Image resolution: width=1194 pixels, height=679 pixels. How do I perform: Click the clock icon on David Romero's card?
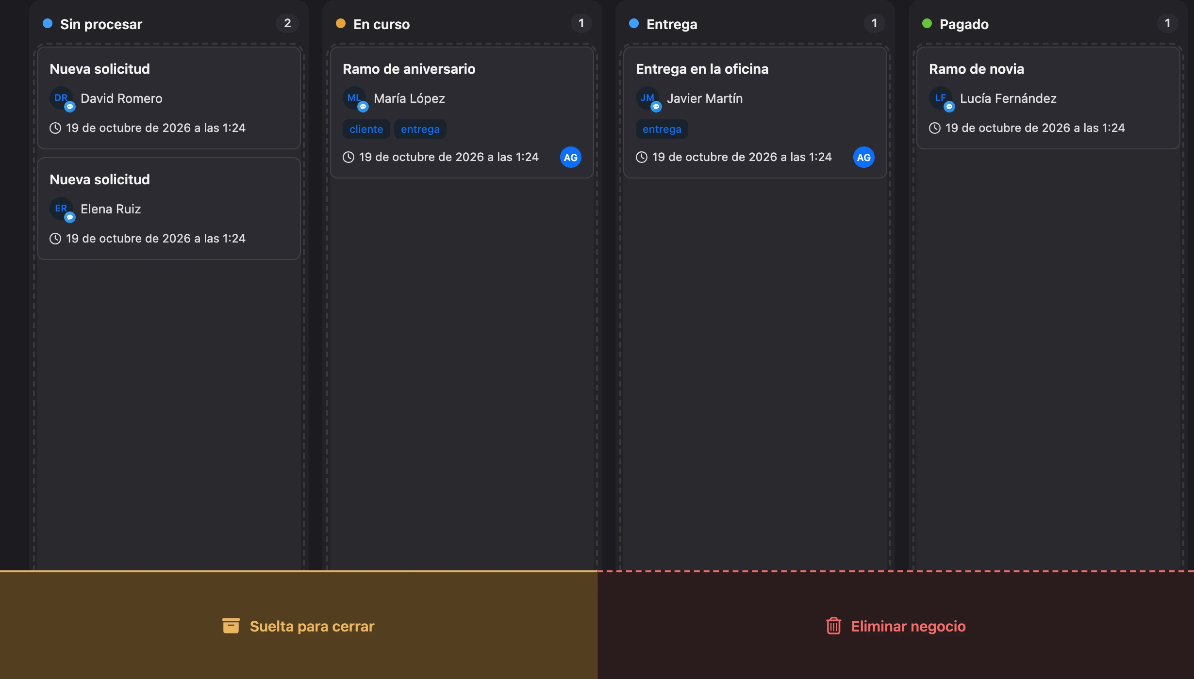click(55, 128)
